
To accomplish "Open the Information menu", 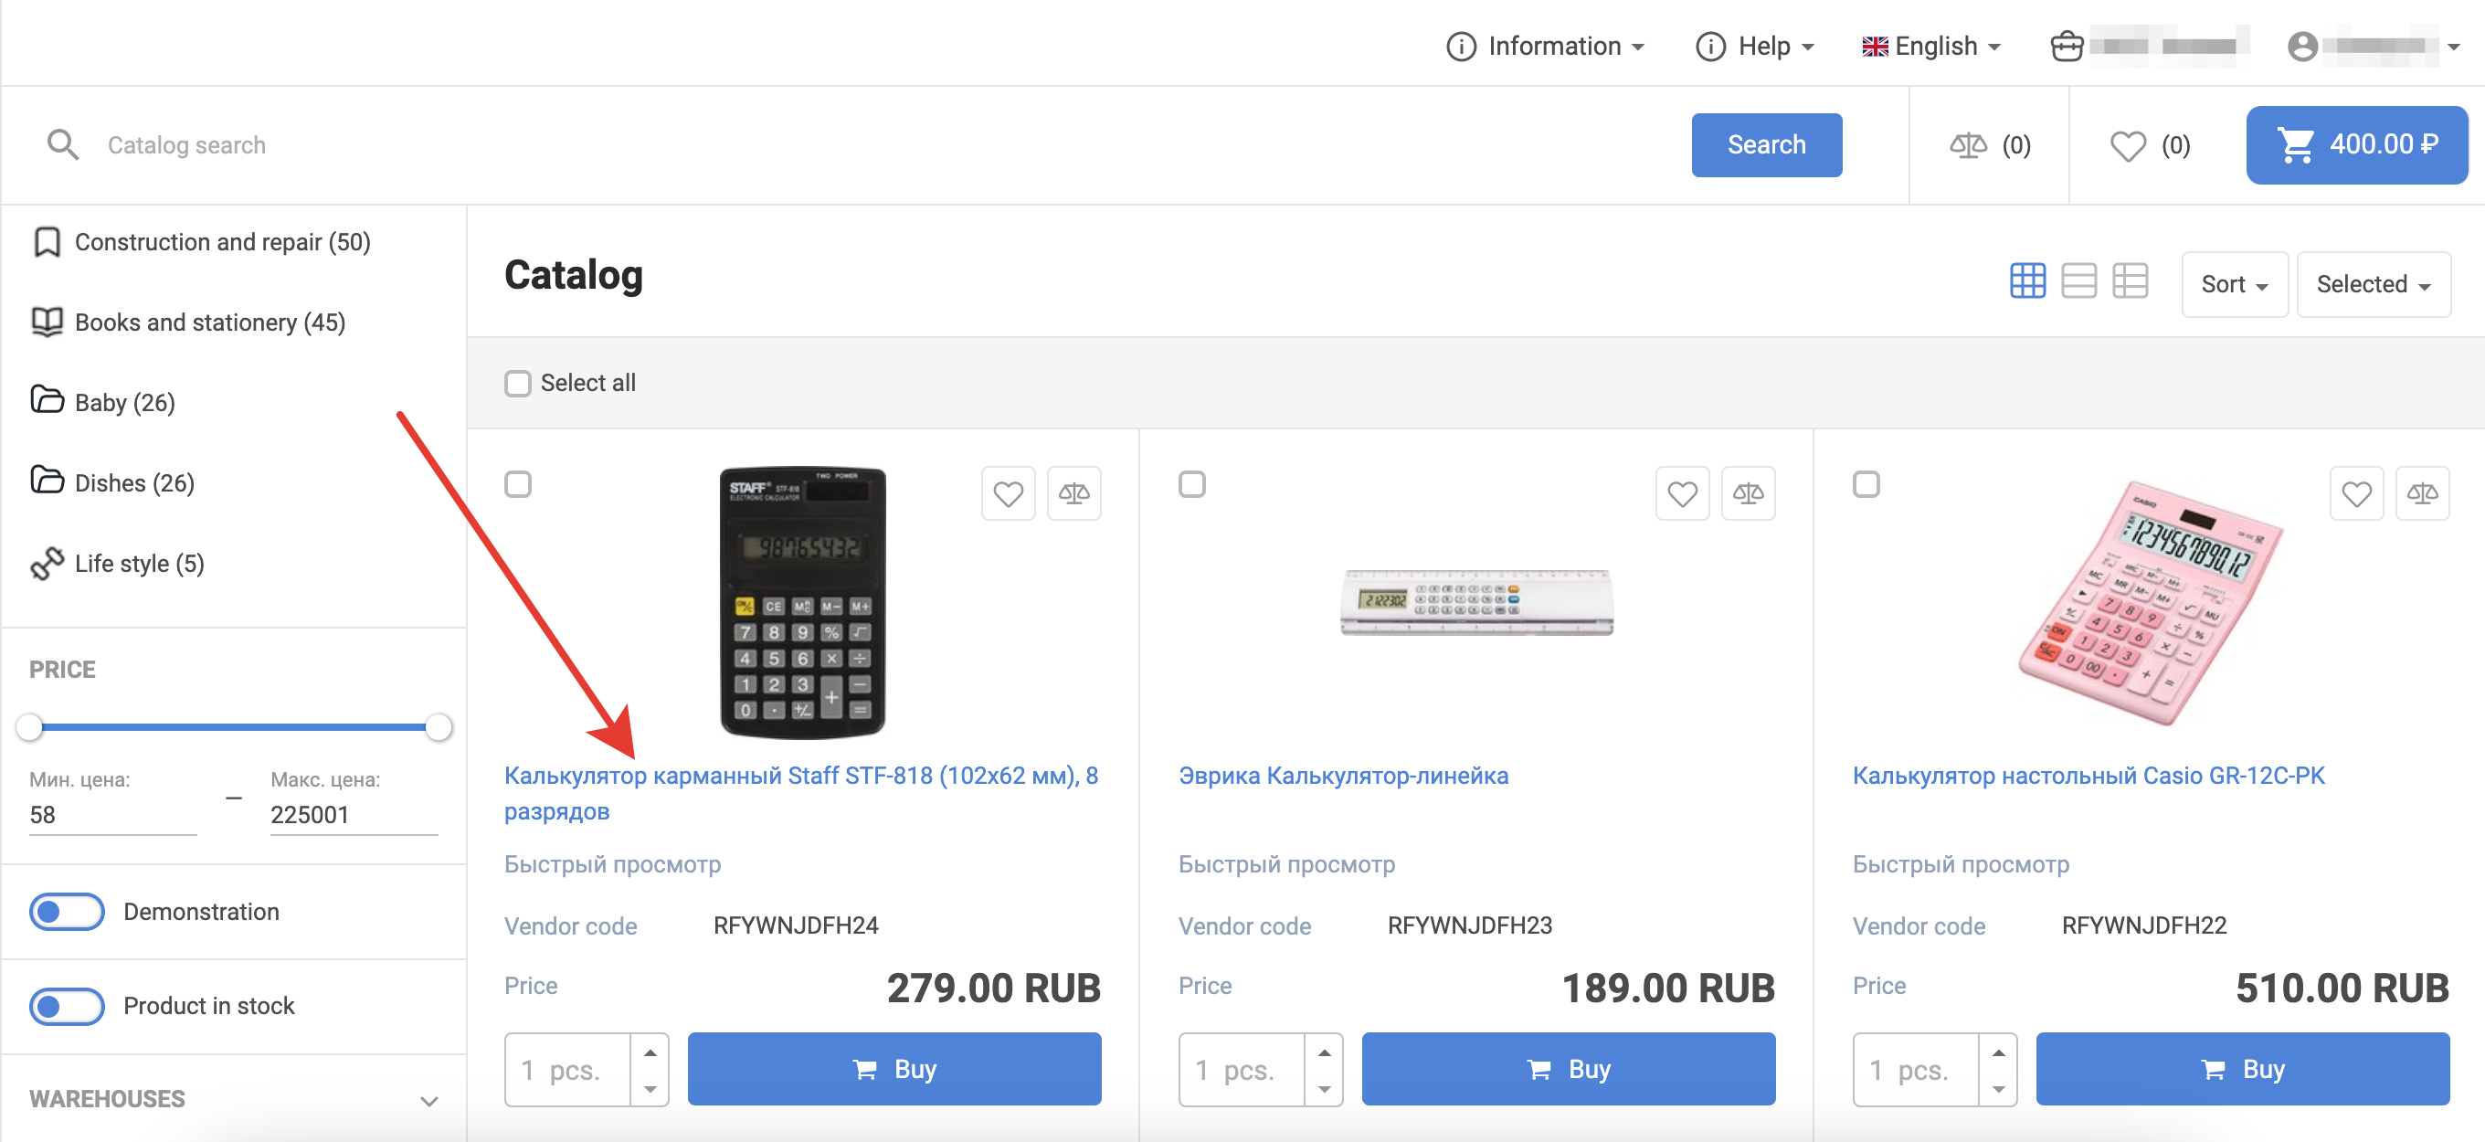I will click(1546, 47).
